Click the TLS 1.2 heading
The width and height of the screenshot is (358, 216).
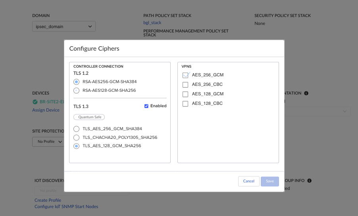tap(81, 73)
